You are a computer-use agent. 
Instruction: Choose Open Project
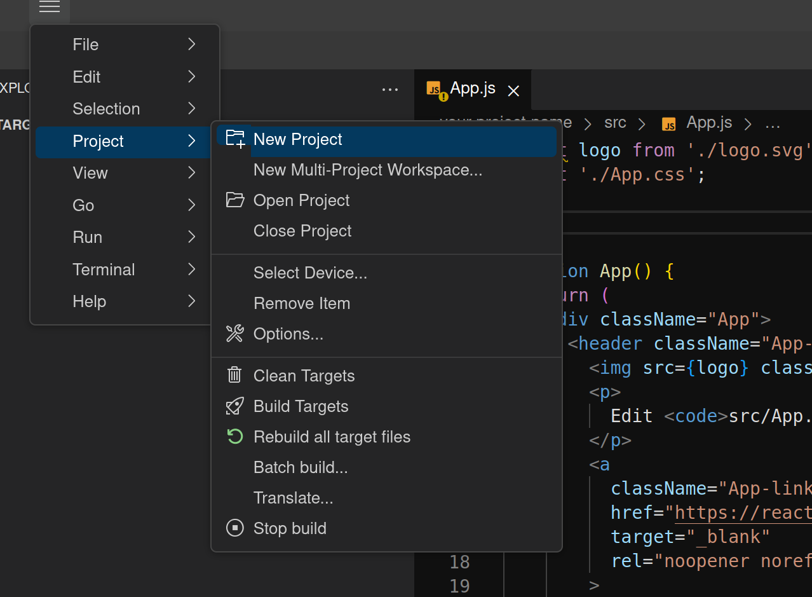point(386,201)
